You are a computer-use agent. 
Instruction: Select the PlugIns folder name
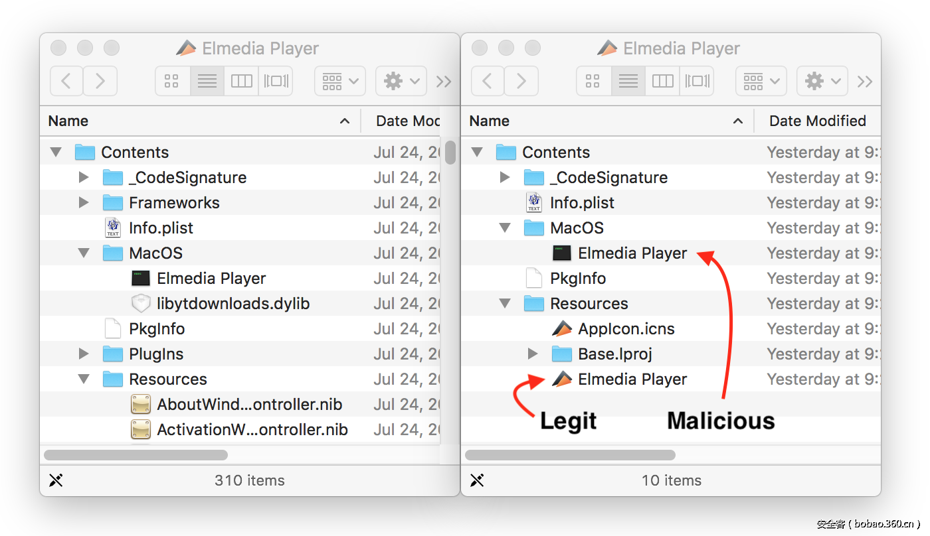156,354
